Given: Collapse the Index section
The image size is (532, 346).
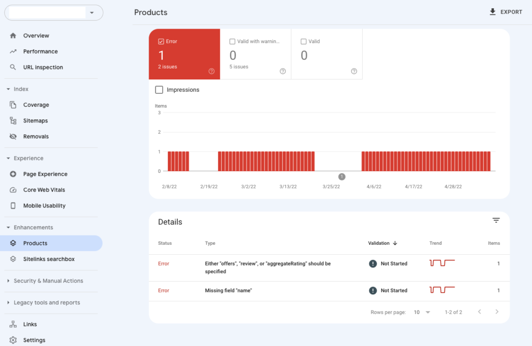Looking at the screenshot, I should point(8,89).
